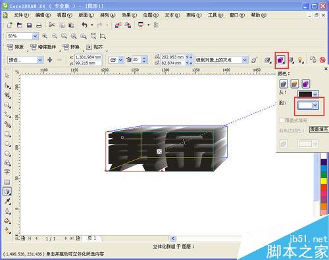Open the extrusion lighting light-bulb button
Image resolution: width=329 pixels, height=260 pixels.
[x=300, y=60]
